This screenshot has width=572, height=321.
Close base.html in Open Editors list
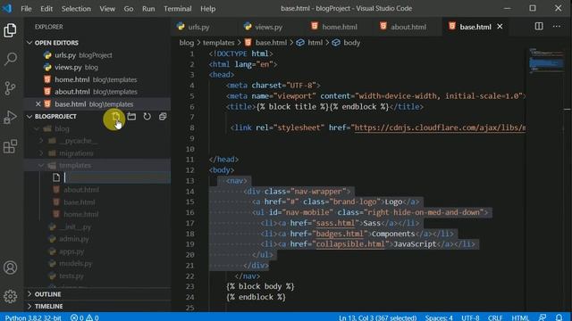38,104
